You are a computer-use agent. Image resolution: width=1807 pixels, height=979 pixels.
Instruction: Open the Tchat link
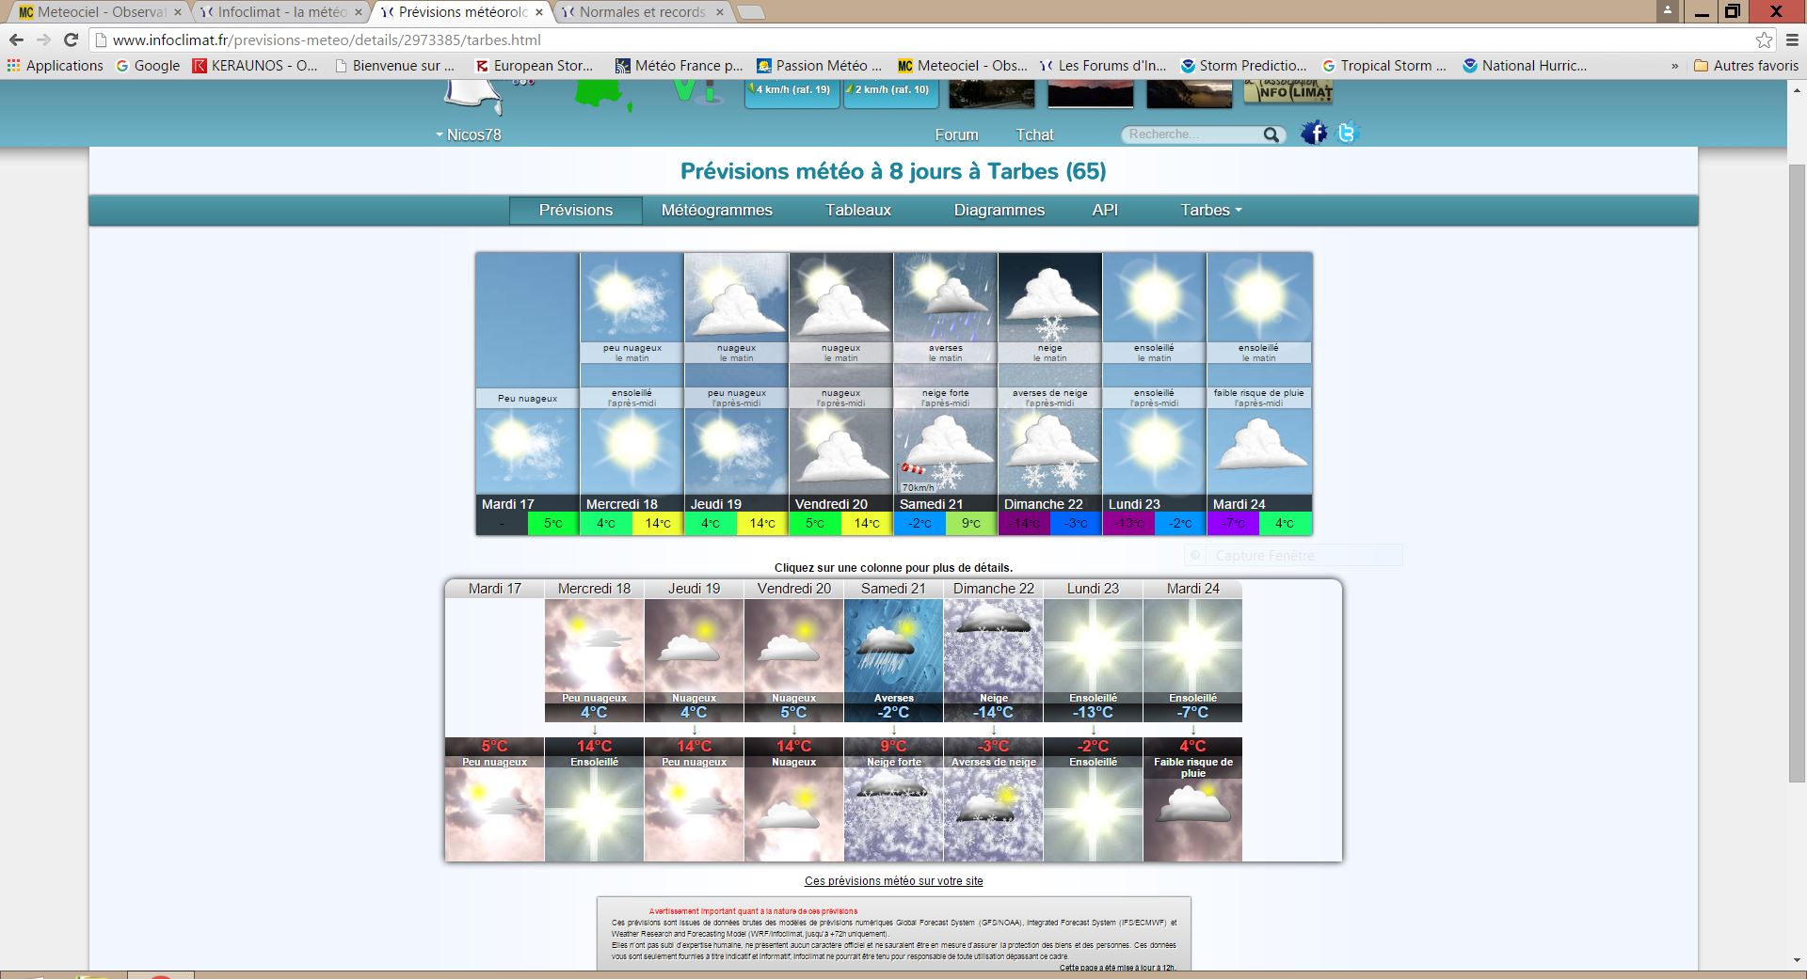(x=1034, y=134)
